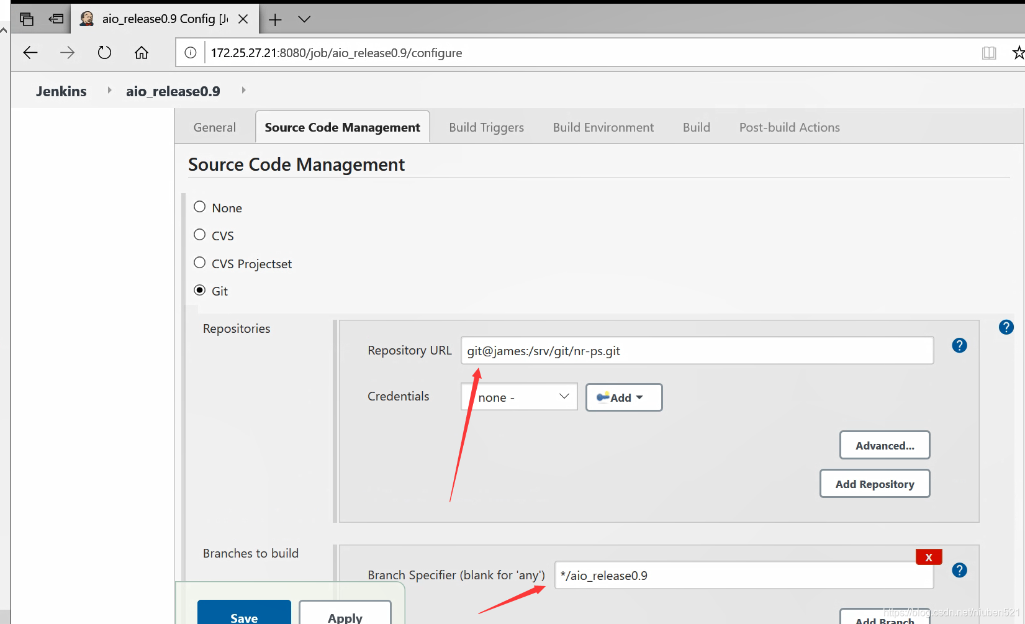Add page to favorites star
Viewport: 1025px width, 624px height.
[x=1018, y=53]
